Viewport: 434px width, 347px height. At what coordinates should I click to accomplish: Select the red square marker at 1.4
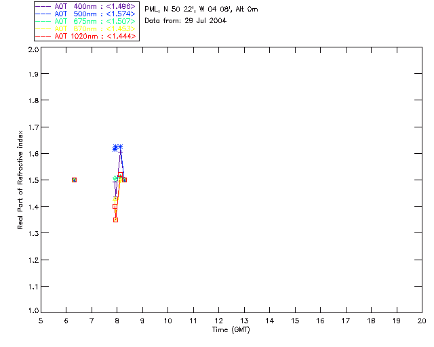115,207
